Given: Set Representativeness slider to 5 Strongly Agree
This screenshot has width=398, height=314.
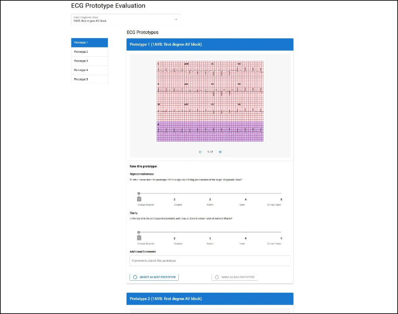Looking at the screenshot, I should (x=281, y=193).
